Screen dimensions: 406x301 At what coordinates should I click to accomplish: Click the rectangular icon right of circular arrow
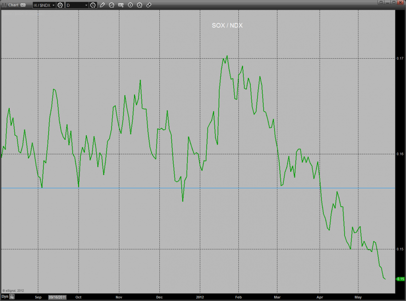tap(121, 5)
